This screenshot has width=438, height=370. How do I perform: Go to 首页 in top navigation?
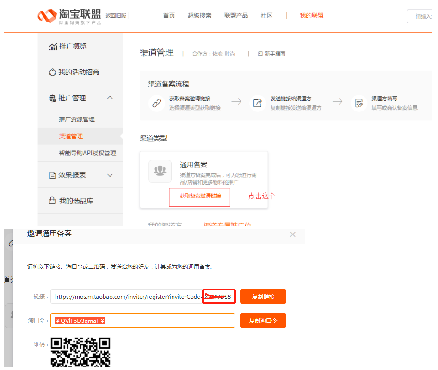(169, 16)
